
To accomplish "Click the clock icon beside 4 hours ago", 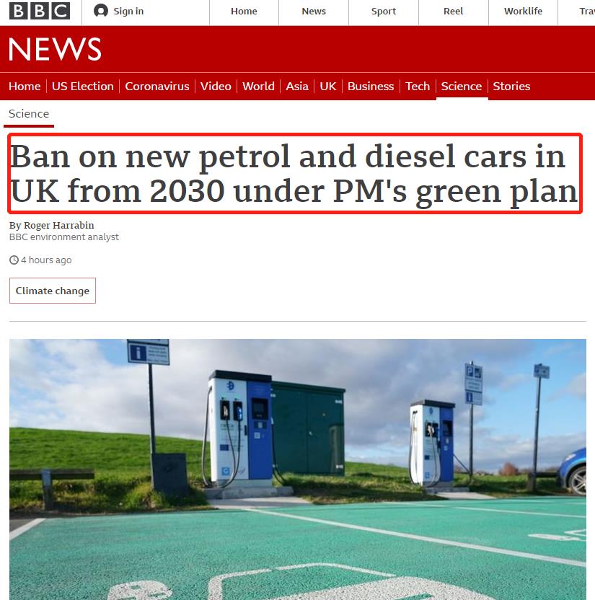I will click(14, 260).
